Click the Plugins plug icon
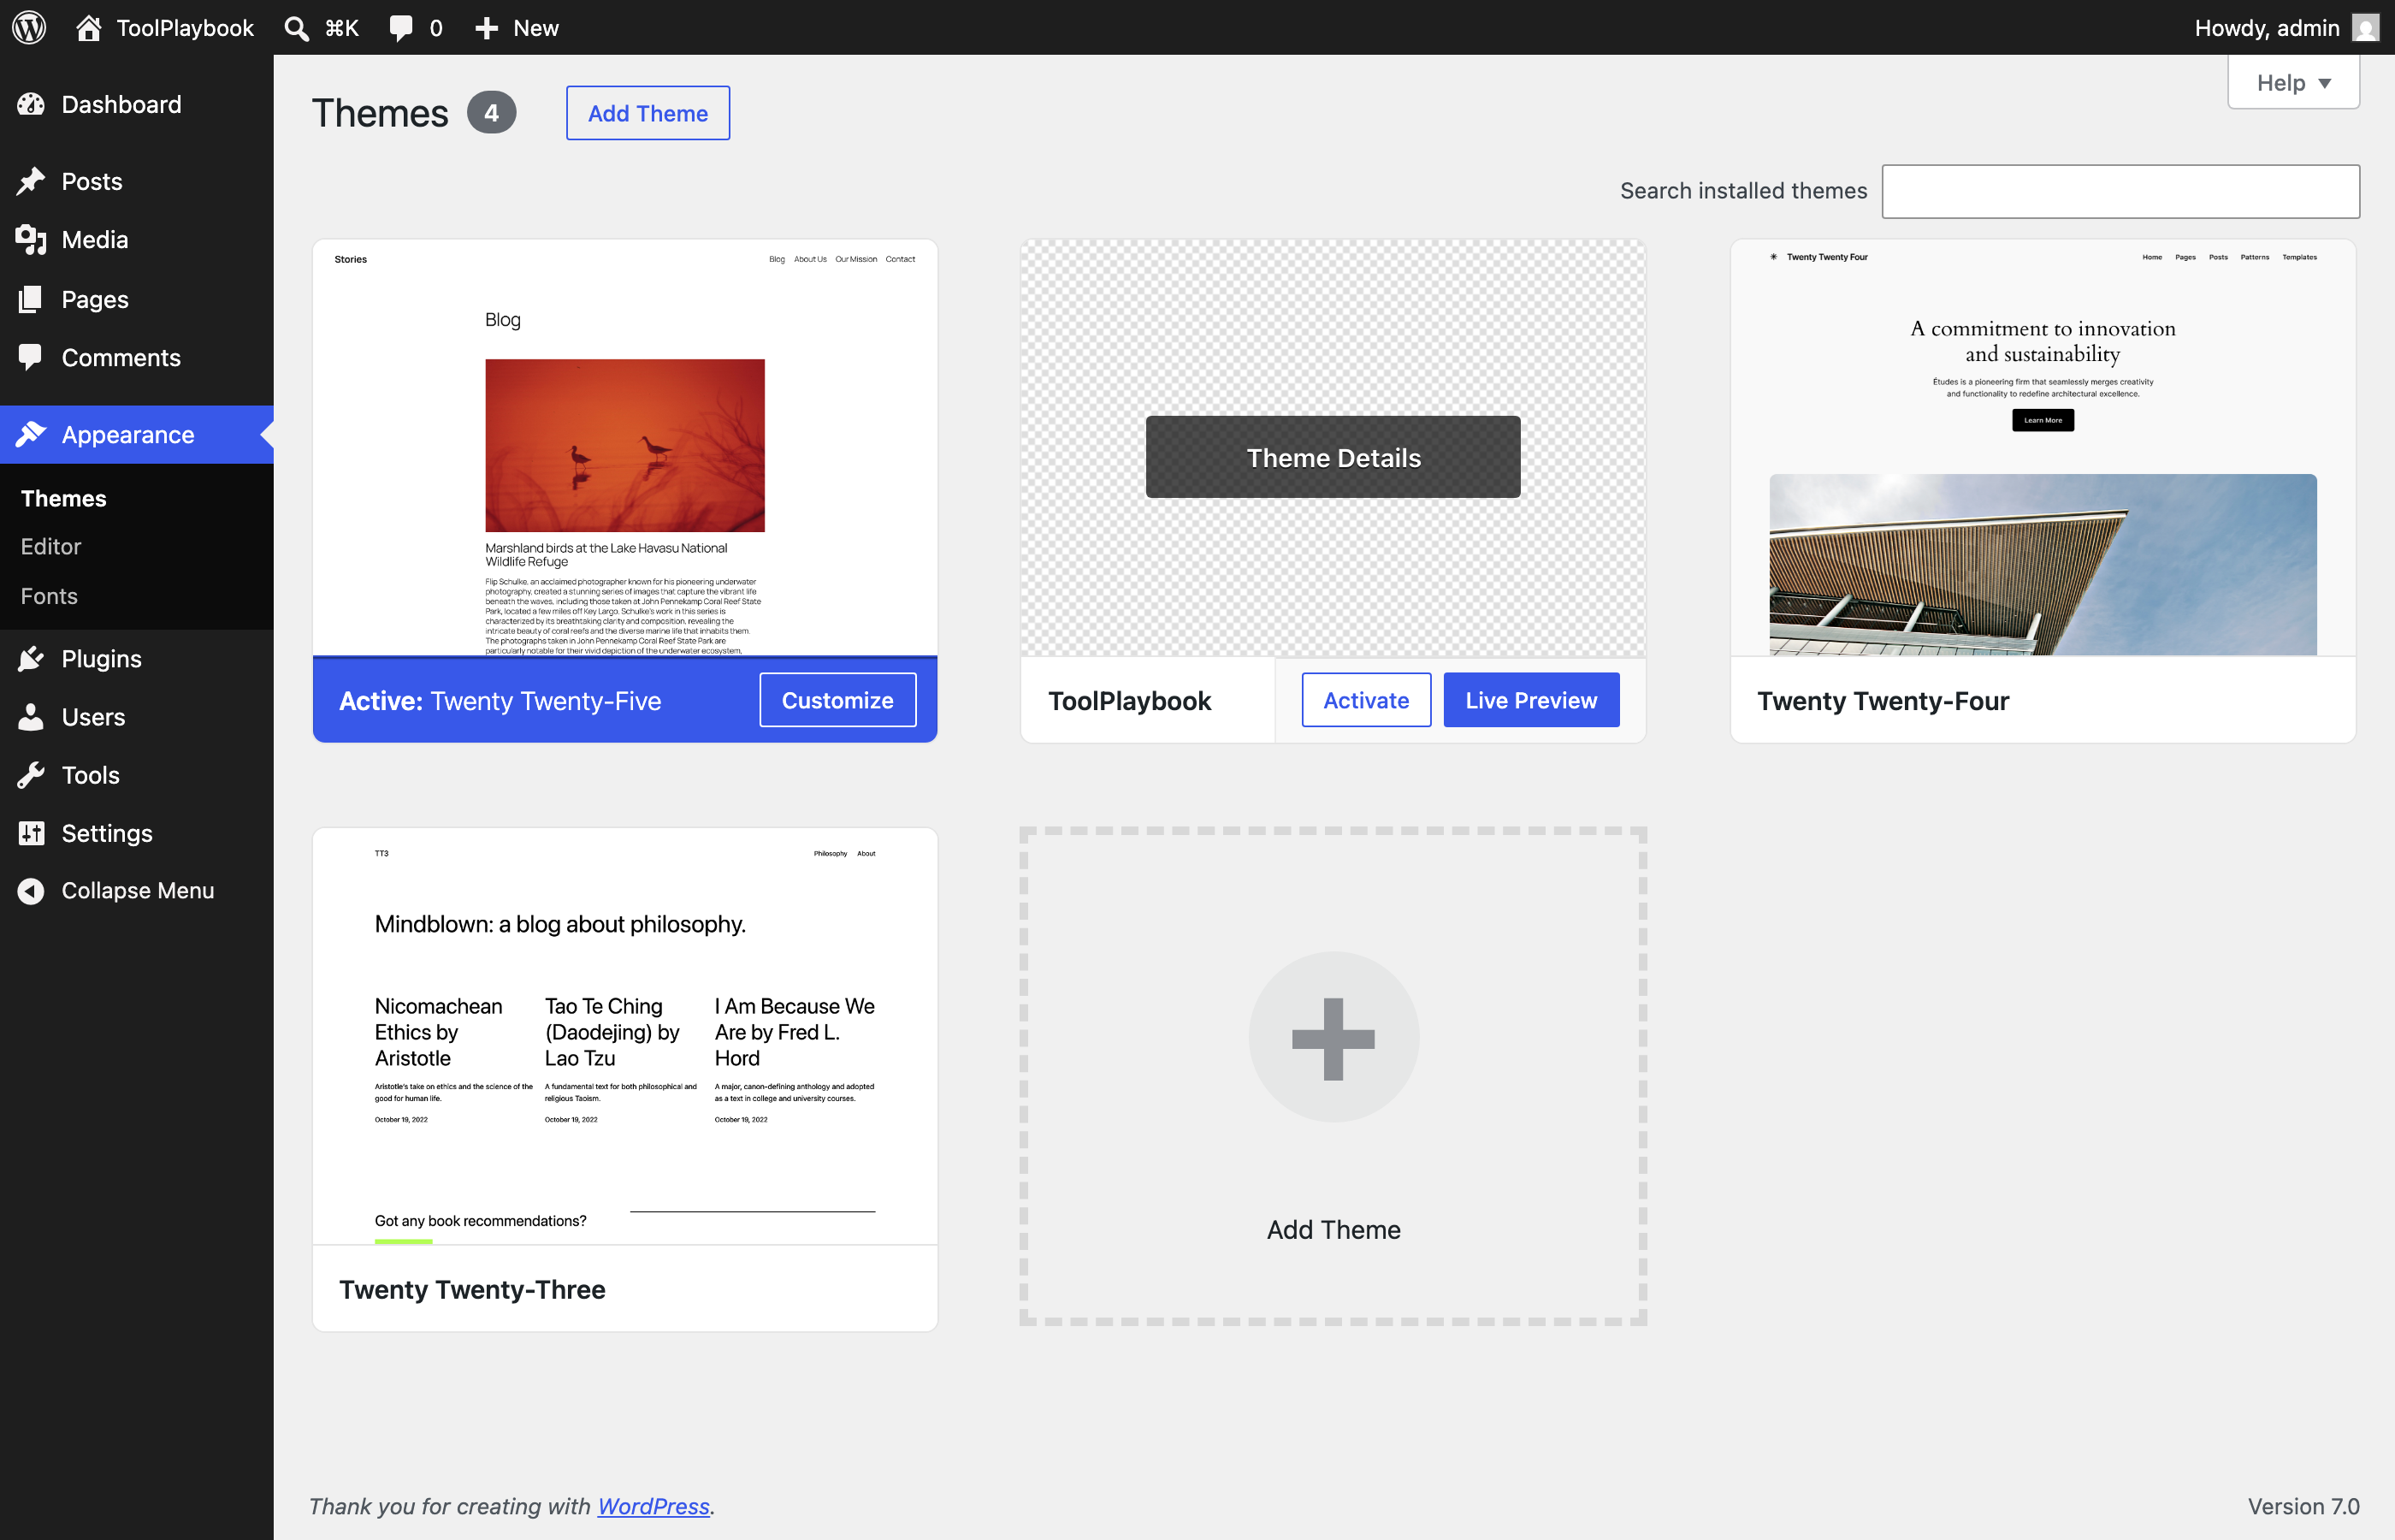This screenshot has height=1540, width=2395. tap(31, 658)
